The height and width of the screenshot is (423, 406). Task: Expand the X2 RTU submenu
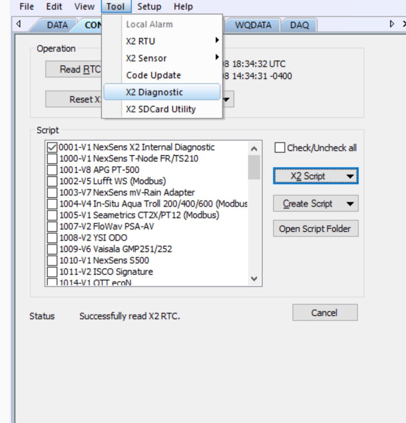click(x=162, y=41)
